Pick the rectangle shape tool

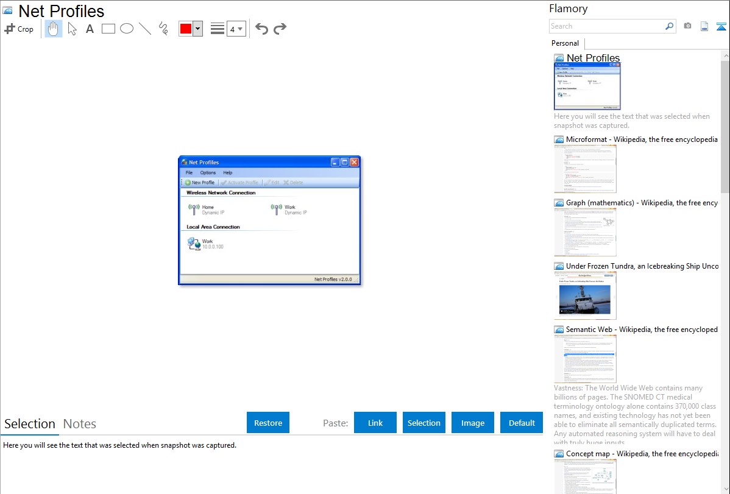tap(108, 29)
